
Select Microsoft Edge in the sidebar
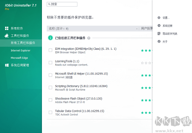[19, 58]
